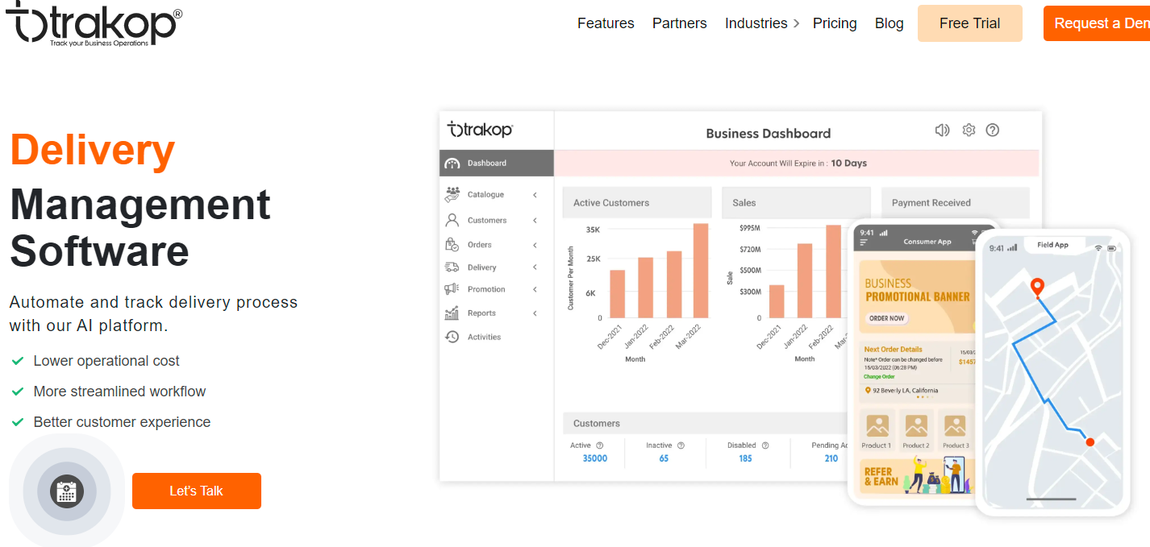Click the red destination pin on Field App map
Screen dimensions: 1150x547
[x=1038, y=287]
